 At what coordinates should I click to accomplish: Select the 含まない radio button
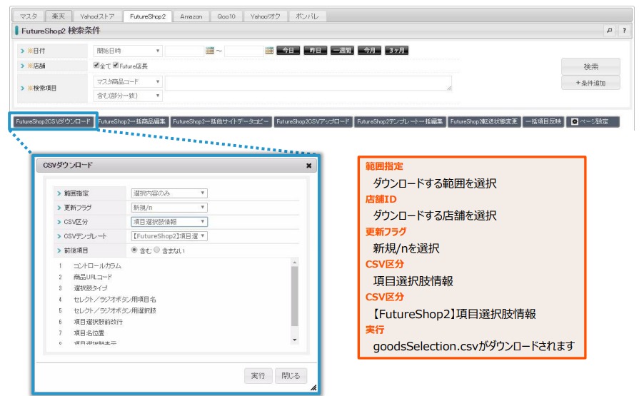[x=156, y=250]
